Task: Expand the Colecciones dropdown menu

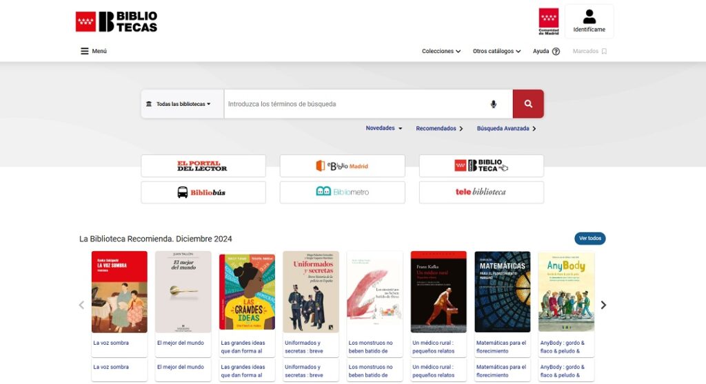Action: [441, 52]
